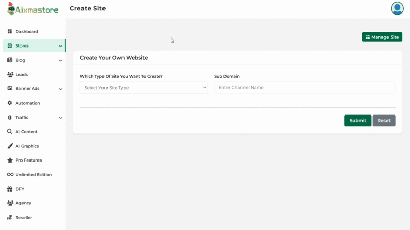The image size is (410, 230).
Task: Click the DFY gift icon
Action: click(x=10, y=189)
